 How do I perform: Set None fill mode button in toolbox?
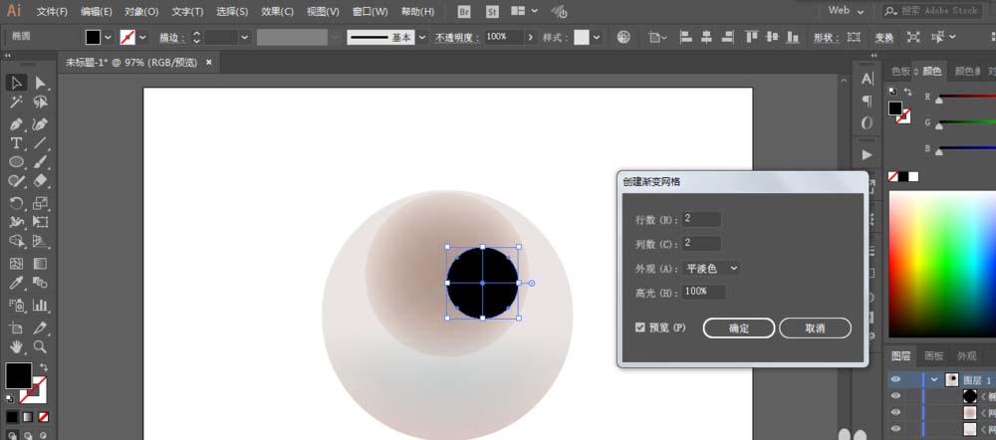click(x=43, y=417)
